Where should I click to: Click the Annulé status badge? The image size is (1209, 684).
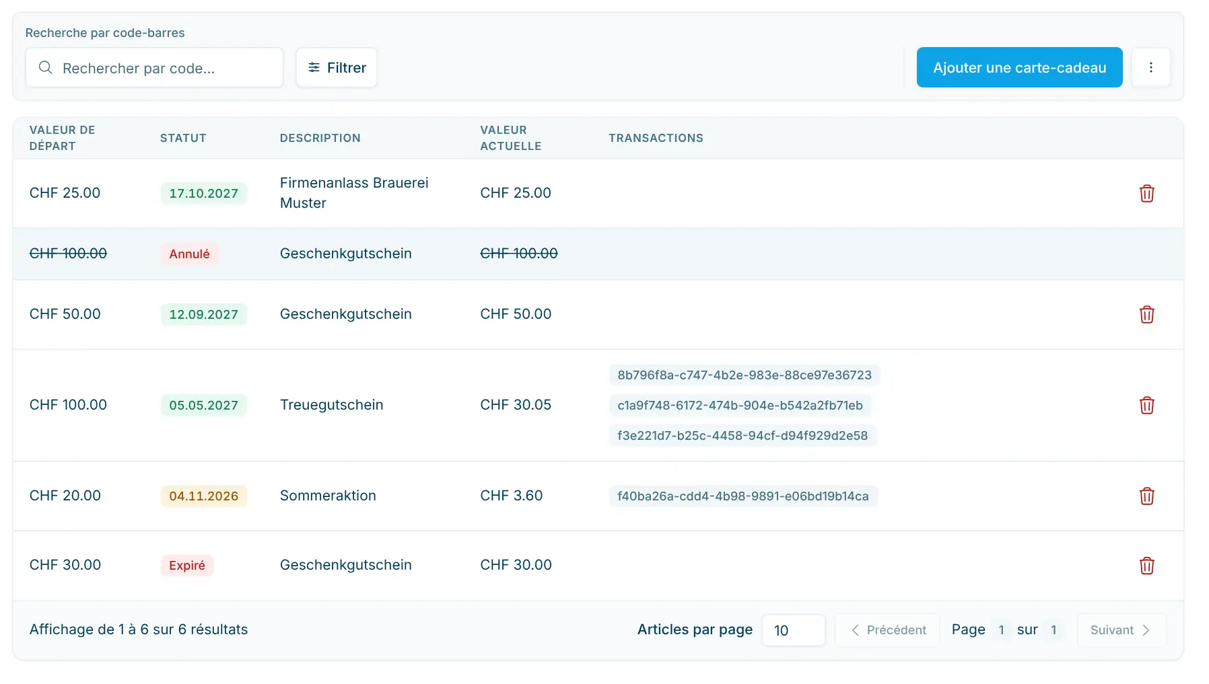[x=189, y=254]
